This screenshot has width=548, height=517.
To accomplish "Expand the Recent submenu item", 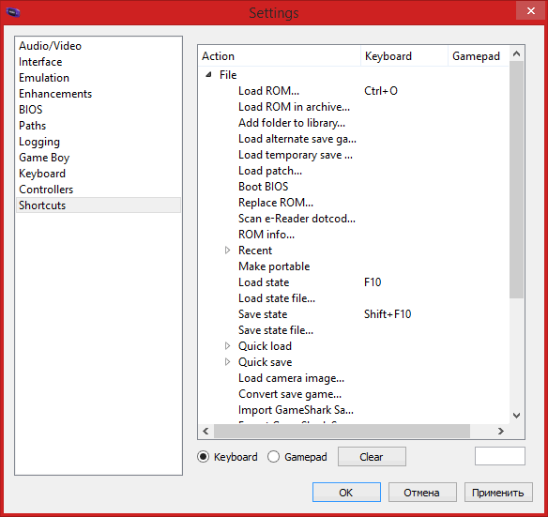I will point(227,251).
